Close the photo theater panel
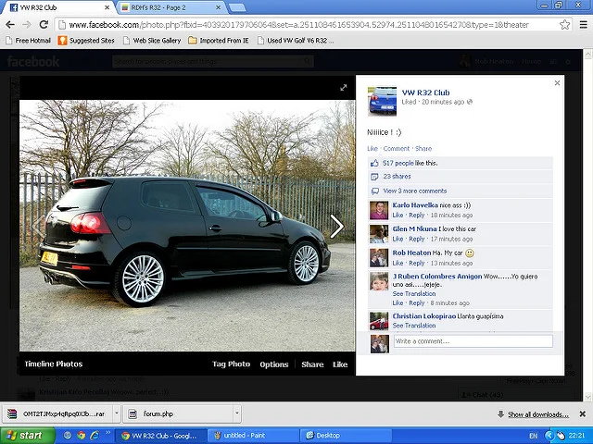The height and width of the screenshot is (444, 593). click(557, 83)
